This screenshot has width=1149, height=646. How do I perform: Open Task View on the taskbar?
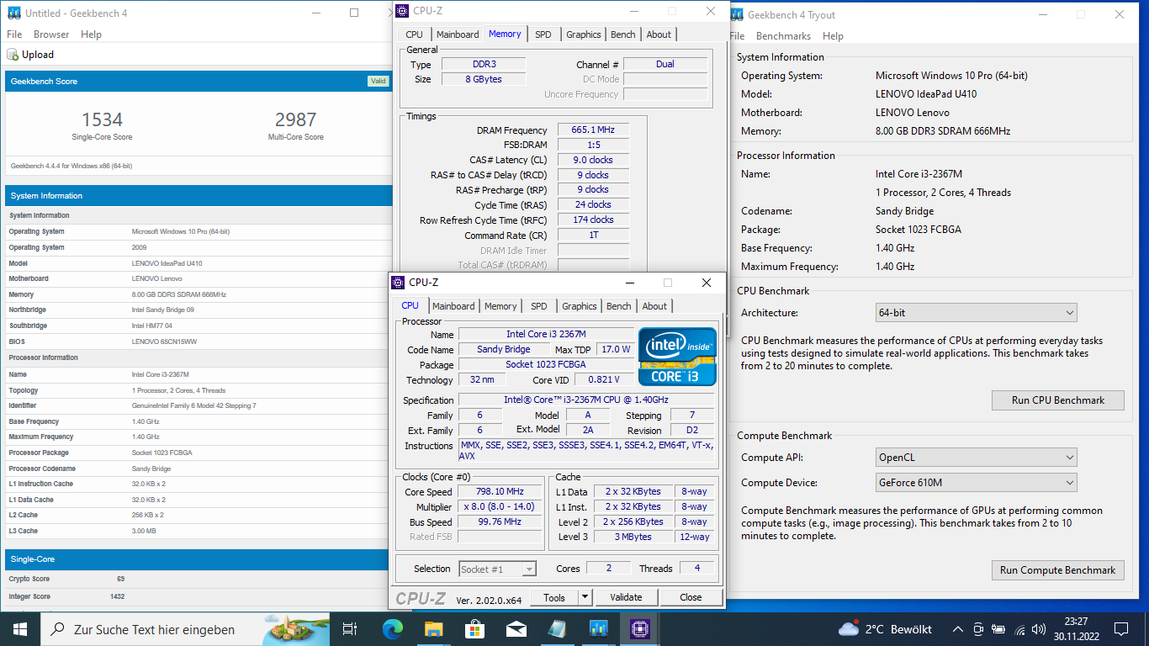coord(350,628)
